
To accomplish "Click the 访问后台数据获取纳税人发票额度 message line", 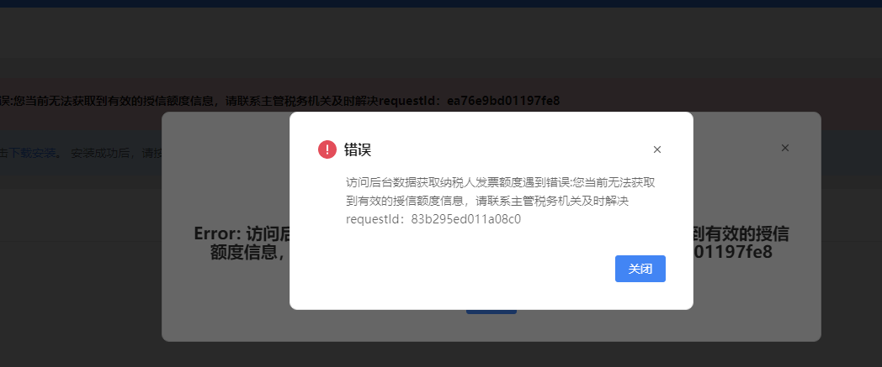I will 500,182.
